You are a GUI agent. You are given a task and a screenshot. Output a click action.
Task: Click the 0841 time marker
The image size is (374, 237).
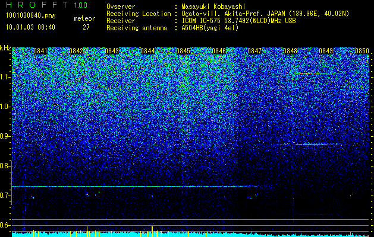pyautogui.click(x=40, y=51)
